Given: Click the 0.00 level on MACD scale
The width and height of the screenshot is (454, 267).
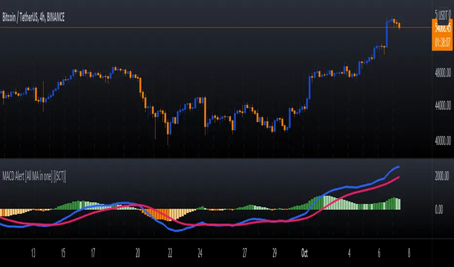Looking at the screenshot, I should pyautogui.click(x=438, y=209).
